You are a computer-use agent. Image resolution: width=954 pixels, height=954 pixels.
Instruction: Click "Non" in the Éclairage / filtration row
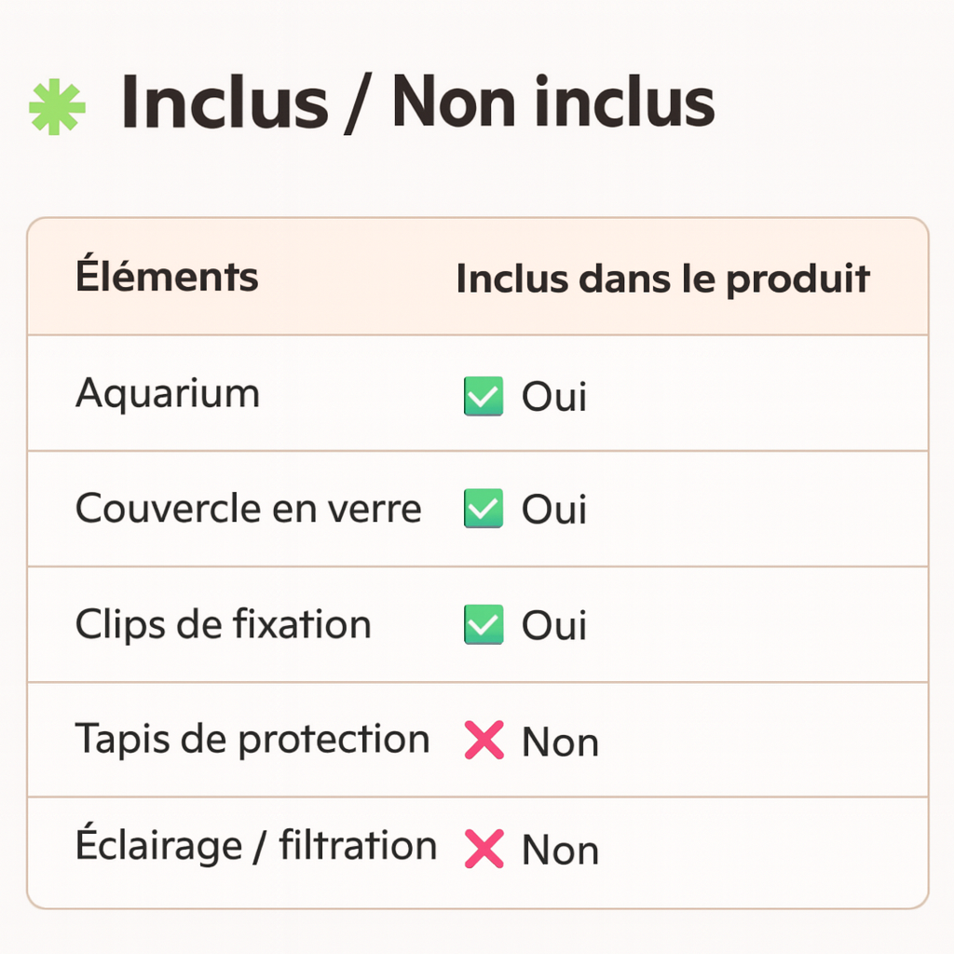pyautogui.click(x=560, y=850)
